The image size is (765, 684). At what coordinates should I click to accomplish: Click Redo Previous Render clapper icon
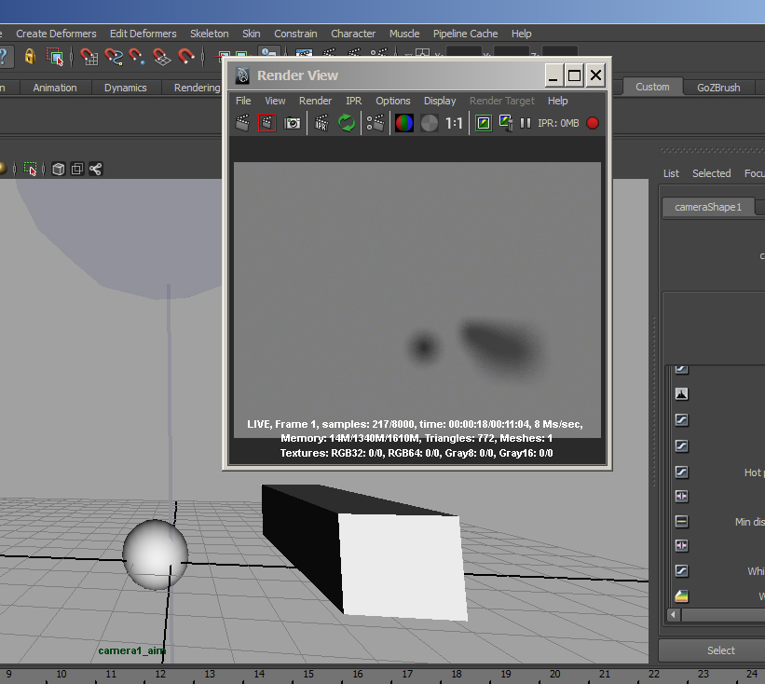(x=242, y=123)
